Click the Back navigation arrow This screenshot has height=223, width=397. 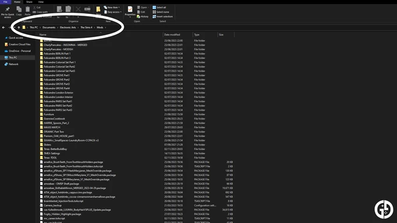(x=3, y=27)
